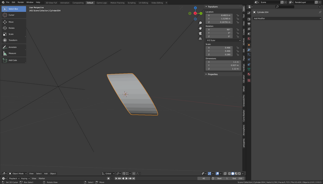Open Physics properties tab icon
Screen dimensions: 323x184
click(x=249, y=60)
